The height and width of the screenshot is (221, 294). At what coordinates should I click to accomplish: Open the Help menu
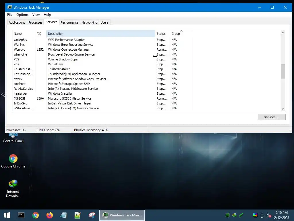(47, 15)
